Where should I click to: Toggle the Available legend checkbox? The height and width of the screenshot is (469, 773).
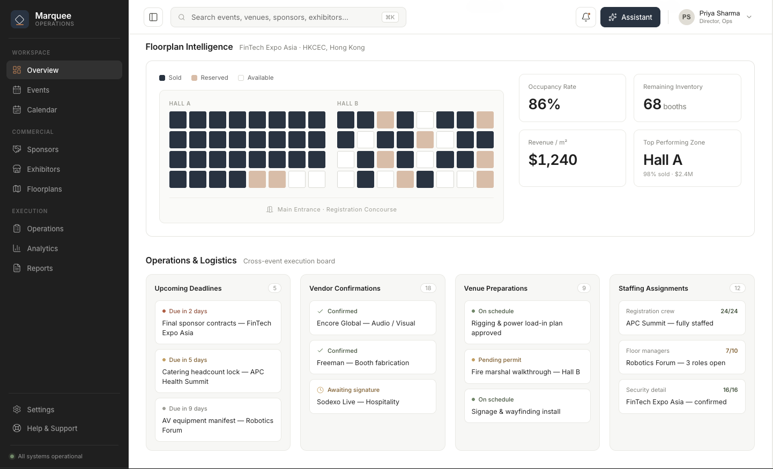241,78
